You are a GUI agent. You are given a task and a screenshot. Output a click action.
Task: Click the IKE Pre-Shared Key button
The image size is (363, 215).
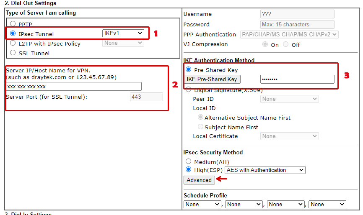pos(212,79)
